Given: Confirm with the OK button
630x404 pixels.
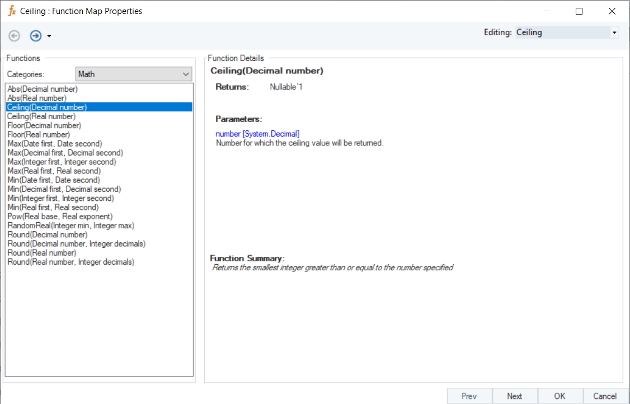Looking at the screenshot, I should click(x=560, y=396).
